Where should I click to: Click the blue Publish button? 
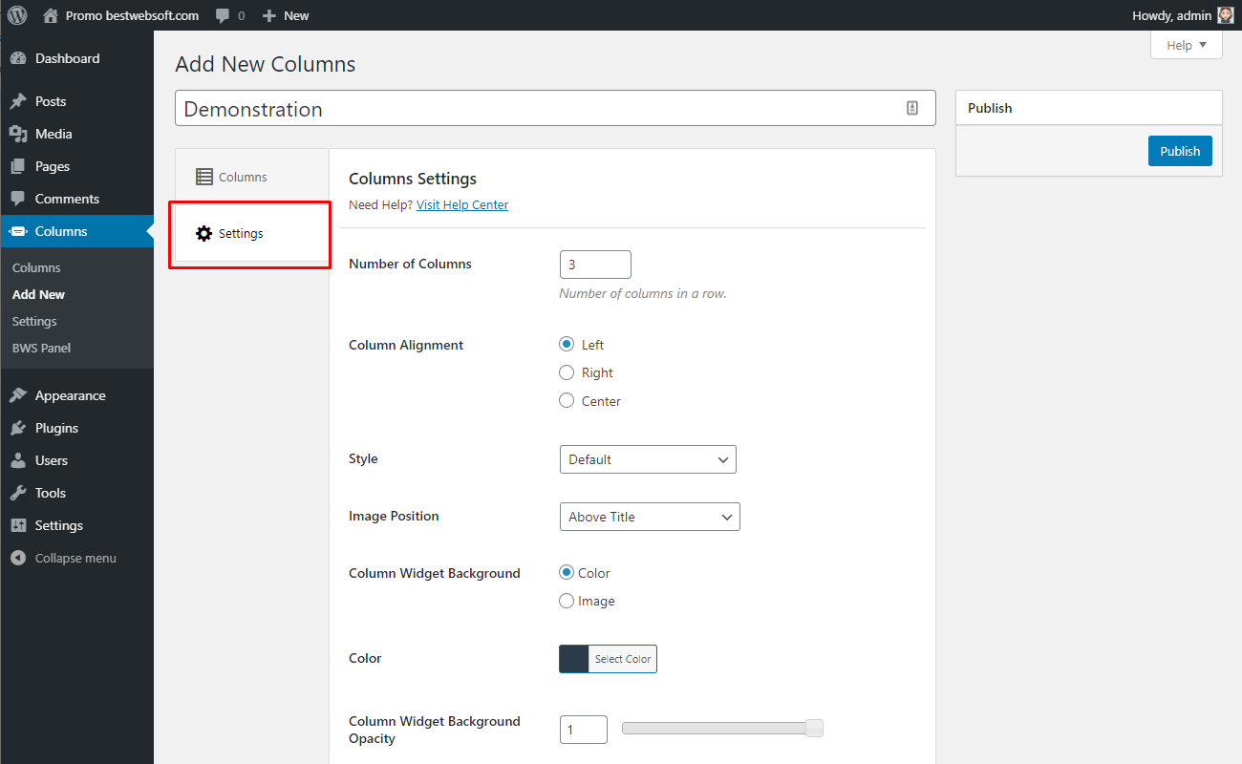pos(1180,151)
